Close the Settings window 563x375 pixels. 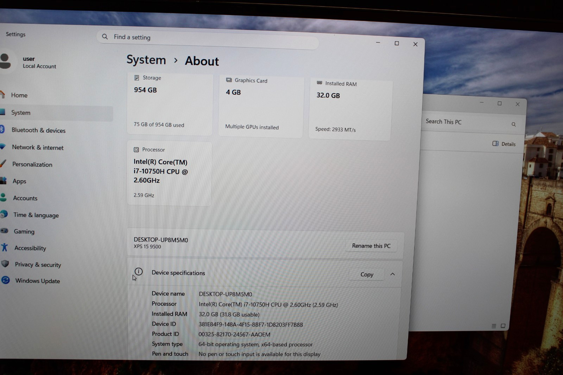click(x=415, y=44)
